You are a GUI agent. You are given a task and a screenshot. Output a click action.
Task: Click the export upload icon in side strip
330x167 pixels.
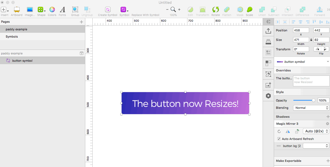268,31
